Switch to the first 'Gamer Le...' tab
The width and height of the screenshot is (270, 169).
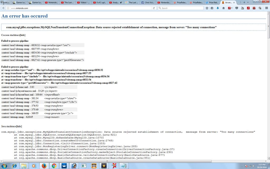pos(20,3)
